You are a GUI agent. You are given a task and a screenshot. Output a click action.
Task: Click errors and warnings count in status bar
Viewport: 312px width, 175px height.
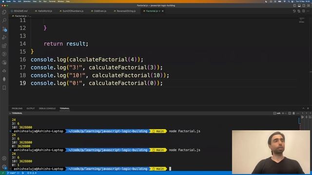pyautogui.click(x=32, y=173)
